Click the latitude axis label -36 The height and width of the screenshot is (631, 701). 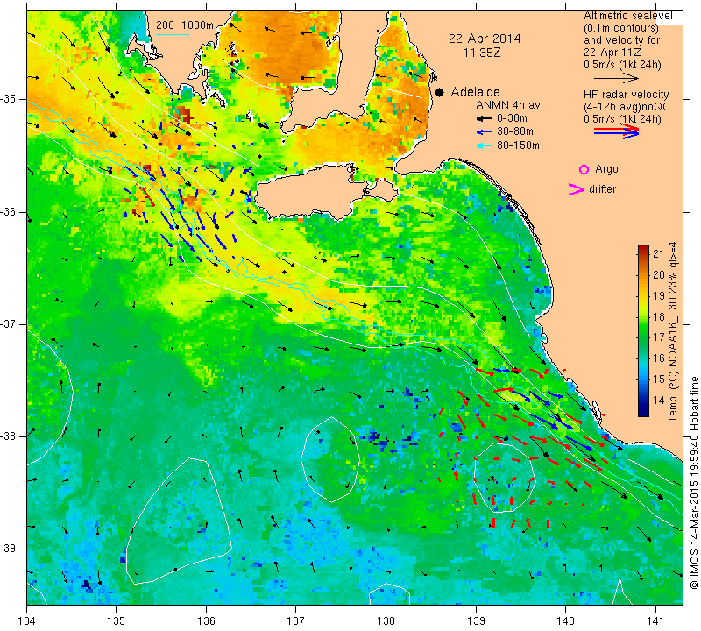(8, 212)
